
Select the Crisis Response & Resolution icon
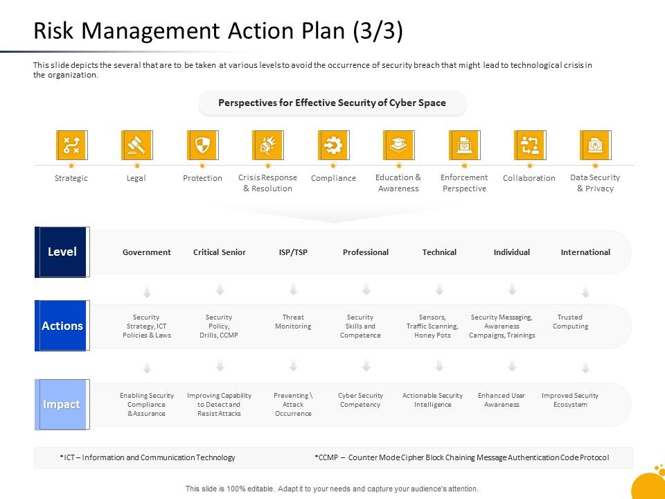(x=268, y=145)
